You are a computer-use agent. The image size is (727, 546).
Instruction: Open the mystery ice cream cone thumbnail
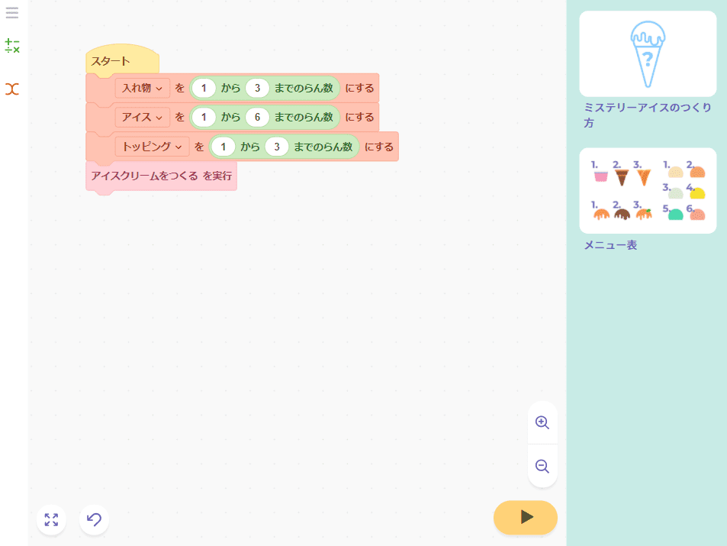pyautogui.click(x=648, y=53)
